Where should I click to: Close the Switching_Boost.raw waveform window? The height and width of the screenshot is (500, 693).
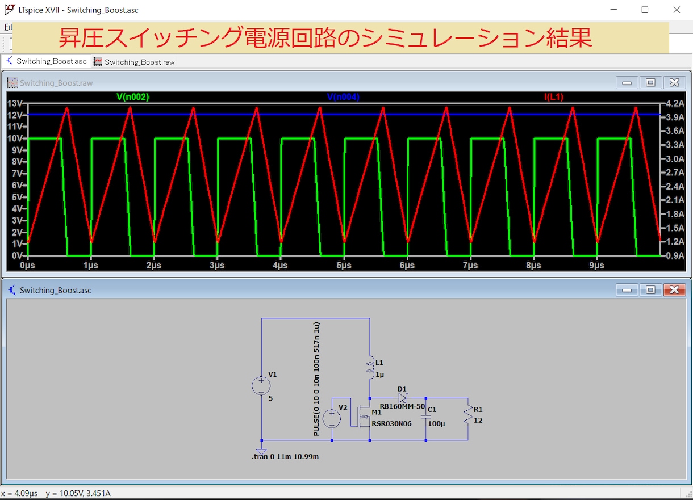(x=674, y=83)
